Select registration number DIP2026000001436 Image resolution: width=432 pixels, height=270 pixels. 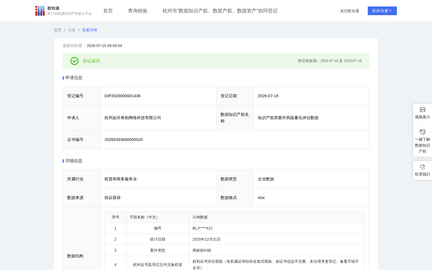click(x=123, y=96)
